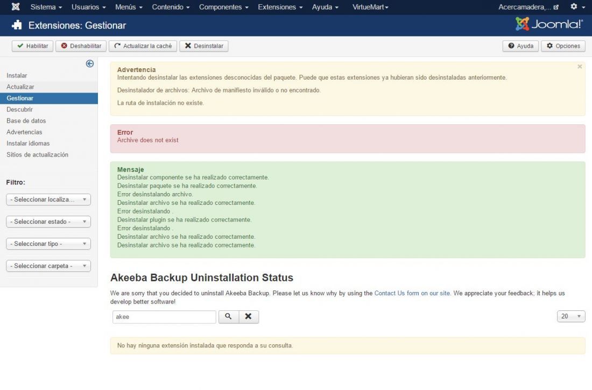Open Sitios de actualización in the sidebar
Screen dimensions: 592x390
pos(37,155)
